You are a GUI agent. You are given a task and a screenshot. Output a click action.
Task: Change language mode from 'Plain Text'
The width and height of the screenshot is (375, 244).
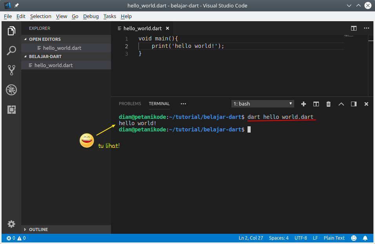(x=334, y=238)
